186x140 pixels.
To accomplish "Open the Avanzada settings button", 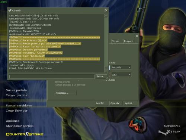I will 65,93.
